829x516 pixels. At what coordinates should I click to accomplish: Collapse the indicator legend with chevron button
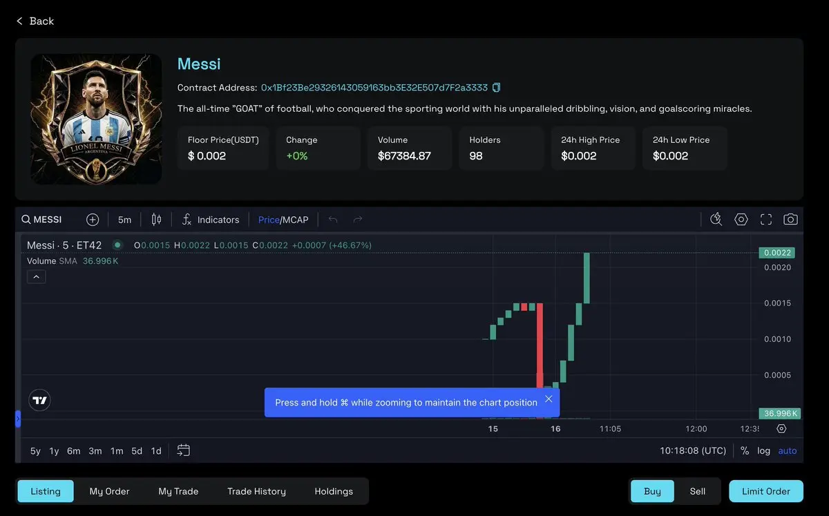36,276
